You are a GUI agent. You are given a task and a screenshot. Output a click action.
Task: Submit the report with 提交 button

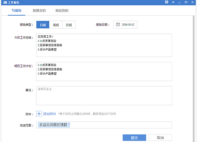[134, 138]
